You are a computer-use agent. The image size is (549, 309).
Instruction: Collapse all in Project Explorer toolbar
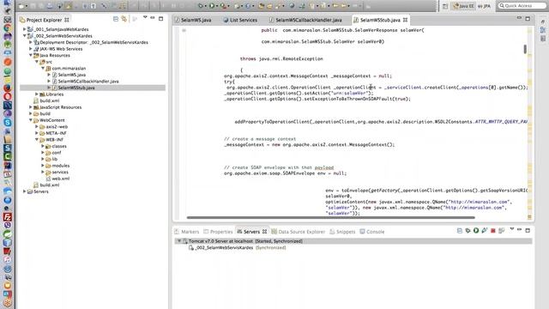[x=116, y=19]
